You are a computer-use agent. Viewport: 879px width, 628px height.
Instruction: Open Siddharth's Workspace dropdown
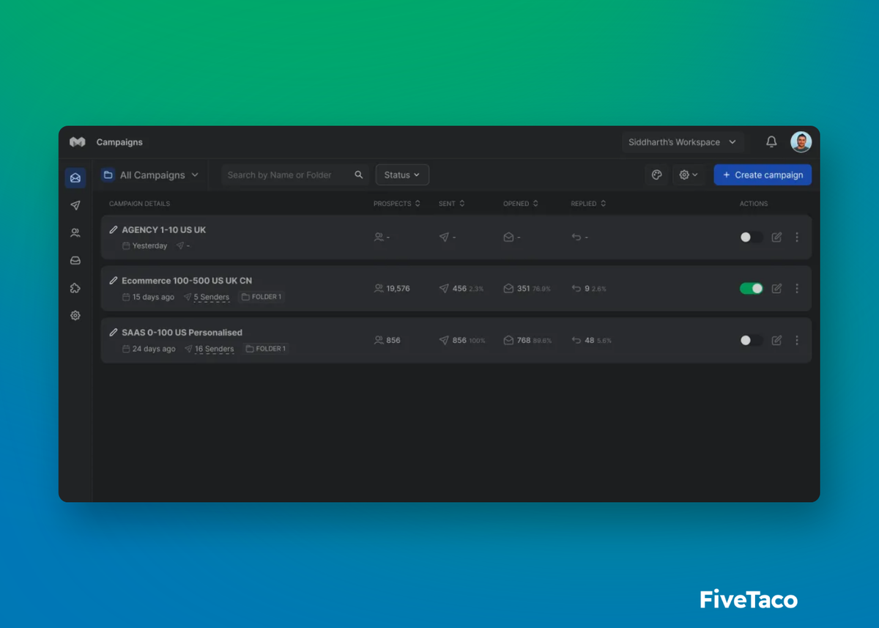point(682,142)
